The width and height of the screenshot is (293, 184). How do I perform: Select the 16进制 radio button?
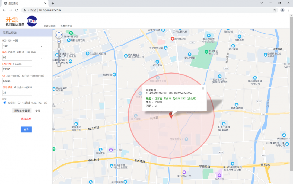(19, 103)
